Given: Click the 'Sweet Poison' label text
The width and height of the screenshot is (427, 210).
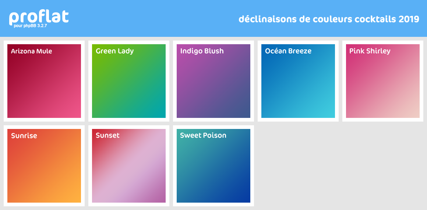Looking at the screenshot, I should pos(203,136).
